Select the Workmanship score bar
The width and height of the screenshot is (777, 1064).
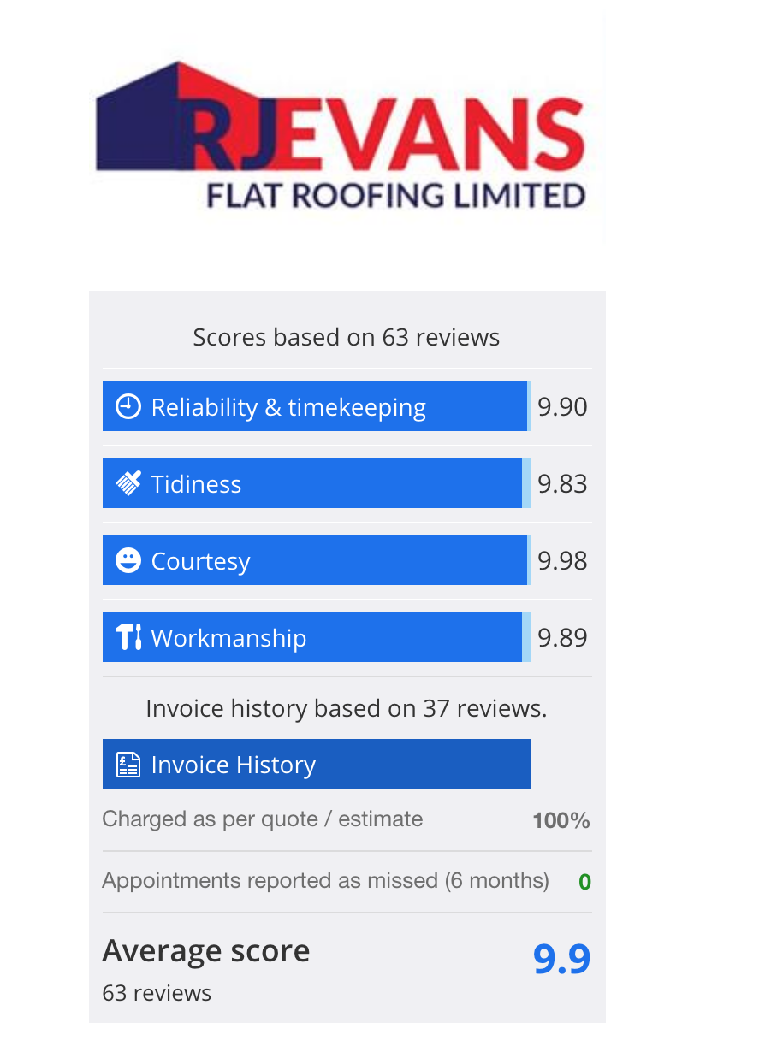(317, 637)
